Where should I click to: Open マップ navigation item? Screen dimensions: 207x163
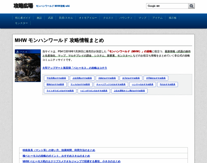click(x=142, y=18)
